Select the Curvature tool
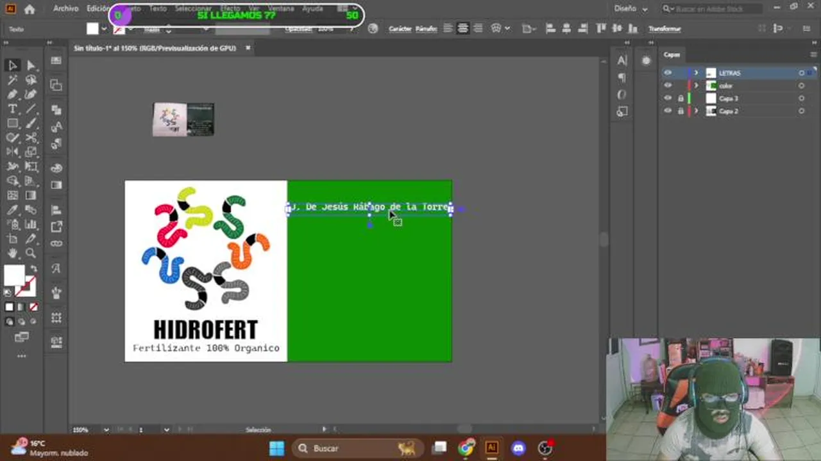The image size is (821, 461). (31, 95)
